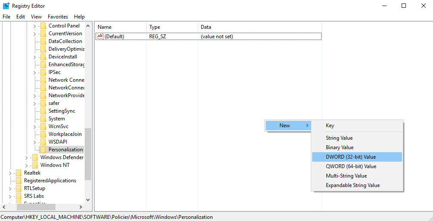
Task: Click the tree pane vertical scrollbar down arrow
Action: tap(88, 200)
